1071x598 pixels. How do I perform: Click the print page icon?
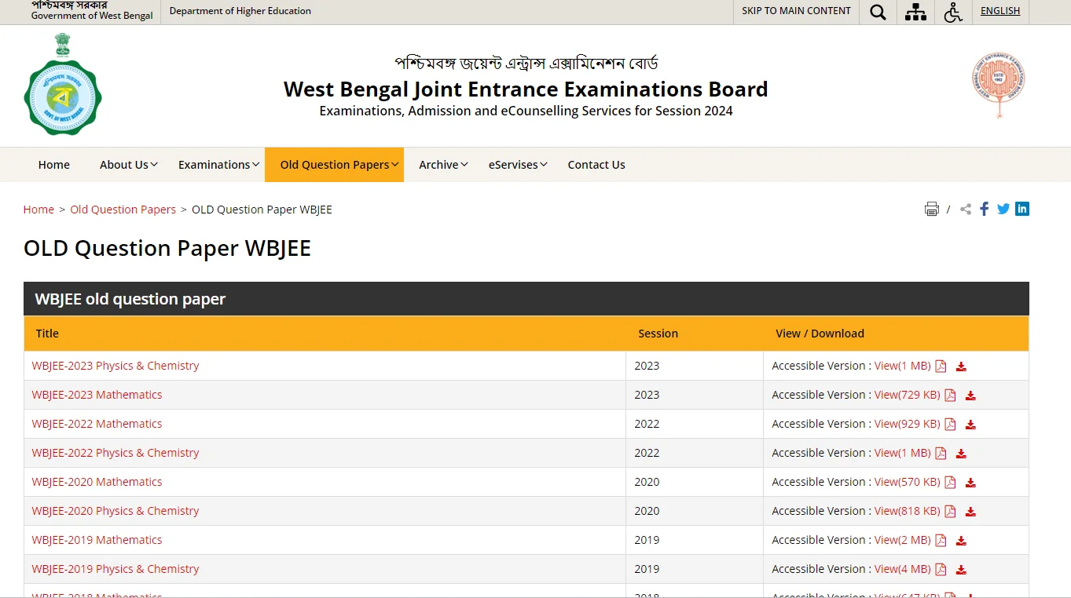[x=931, y=209]
